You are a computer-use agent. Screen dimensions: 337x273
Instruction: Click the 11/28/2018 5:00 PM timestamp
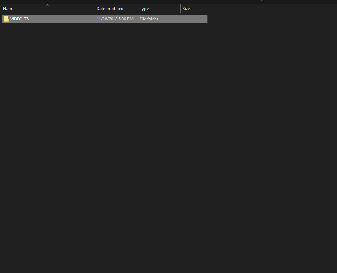pos(115,19)
